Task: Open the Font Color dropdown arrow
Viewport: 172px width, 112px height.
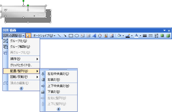Action: pos(140,36)
